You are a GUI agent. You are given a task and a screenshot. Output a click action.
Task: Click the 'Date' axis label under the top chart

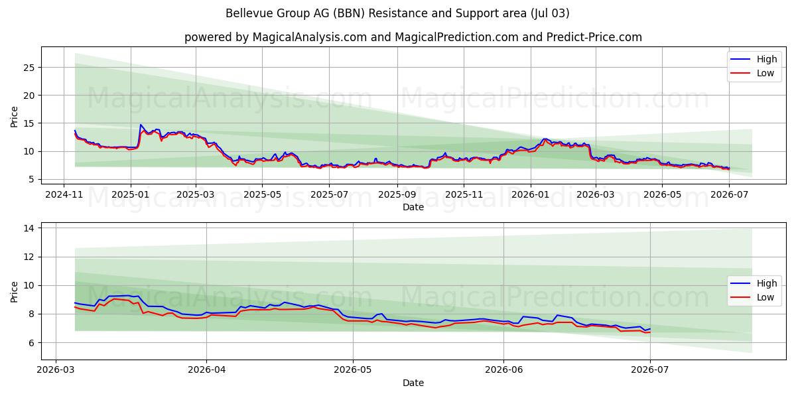coord(413,207)
